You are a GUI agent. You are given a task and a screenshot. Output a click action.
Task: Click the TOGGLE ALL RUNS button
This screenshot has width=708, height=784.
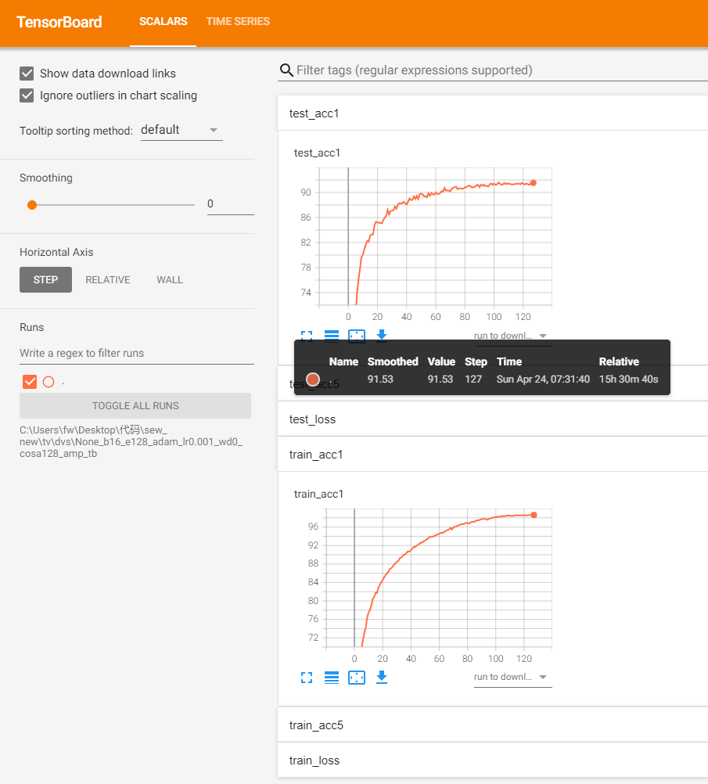(x=135, y=405)
